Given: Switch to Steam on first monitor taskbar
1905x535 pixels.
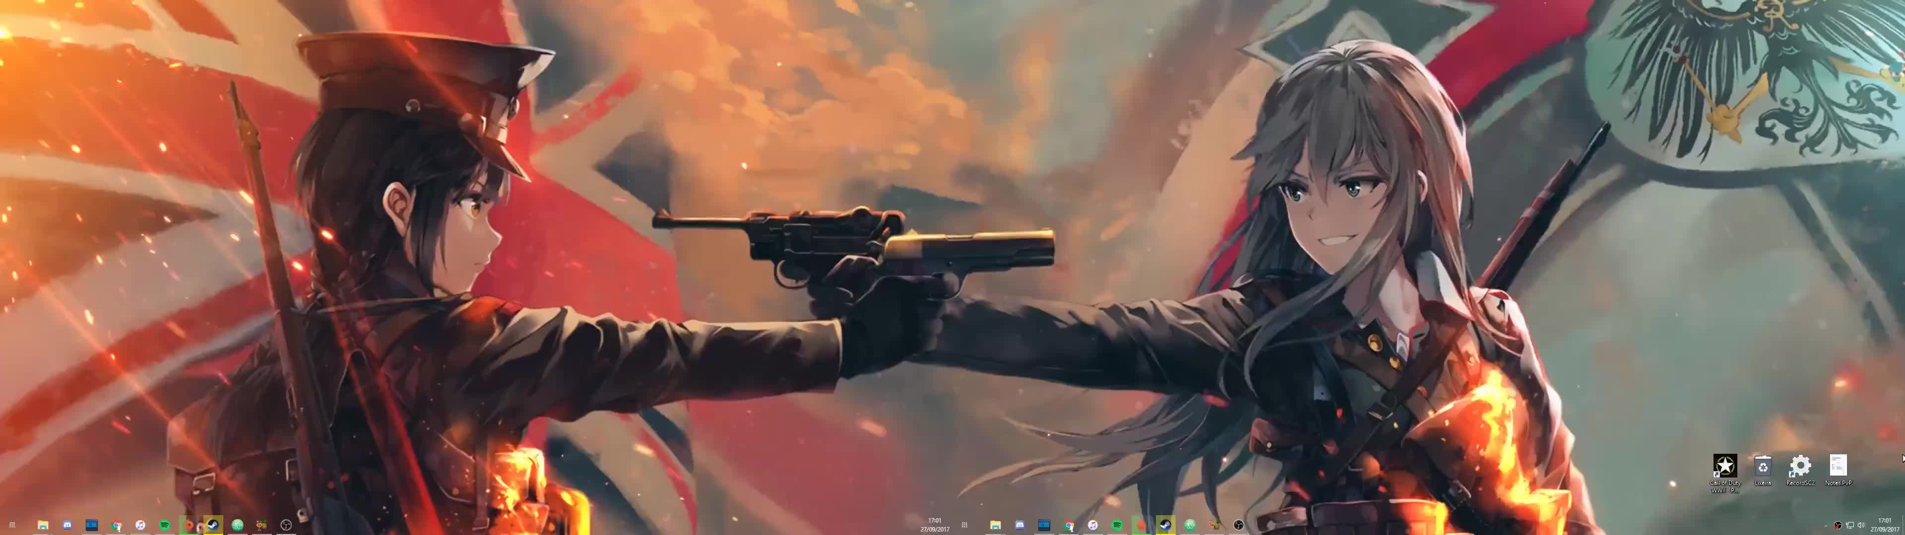Looking at the screenshot, I should click(213, 525).
